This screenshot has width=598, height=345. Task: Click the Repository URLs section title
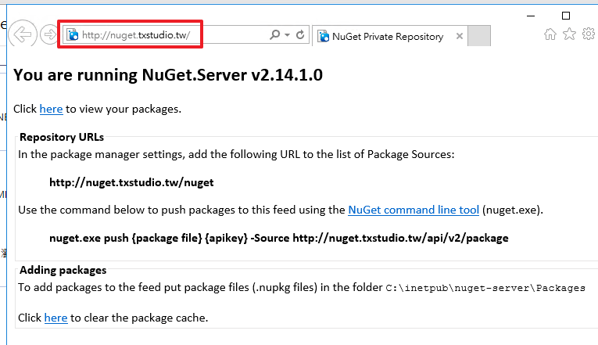click(x=62, y=137)
